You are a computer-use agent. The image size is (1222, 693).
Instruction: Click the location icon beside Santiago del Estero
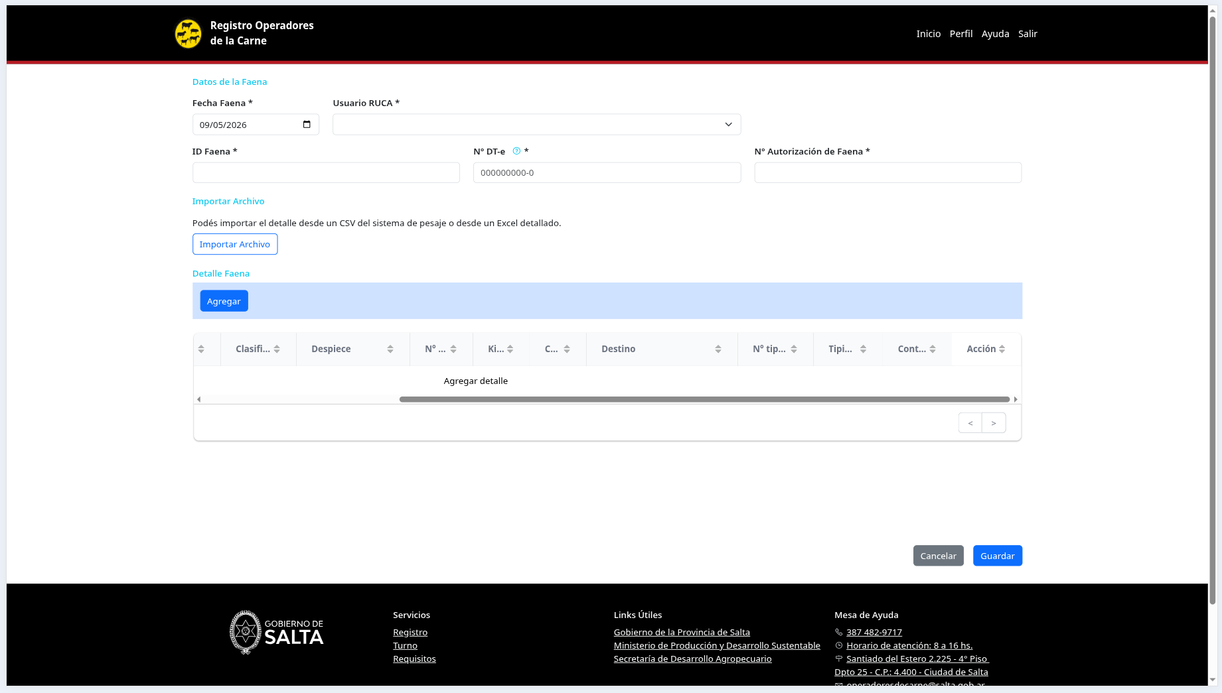point(839,659)
